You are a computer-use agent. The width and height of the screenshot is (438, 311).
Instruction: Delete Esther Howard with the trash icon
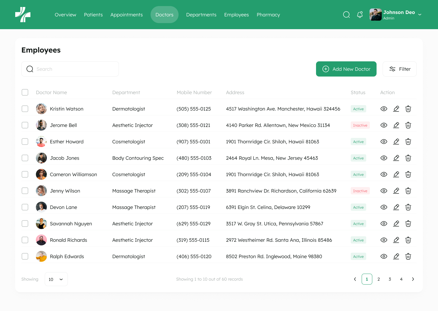click(x=408, y=142)
